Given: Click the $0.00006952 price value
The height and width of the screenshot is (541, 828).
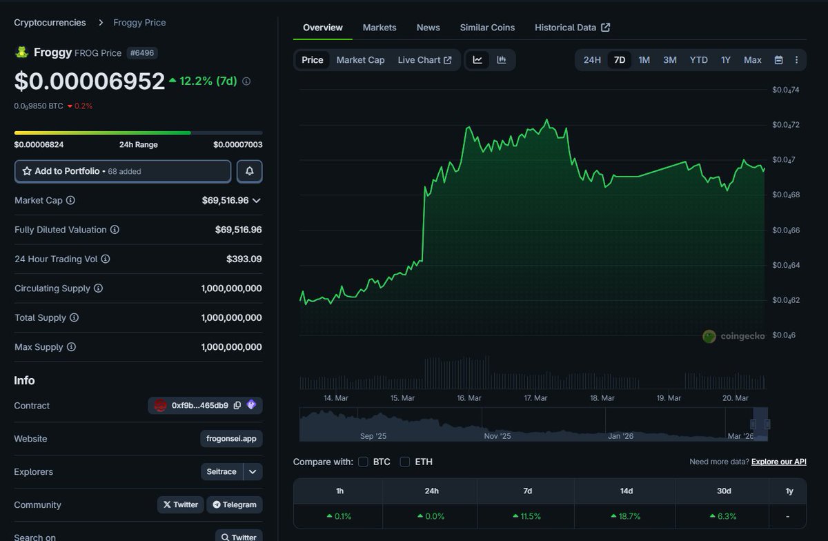Looking at the screenshot, I should [90, 81].
